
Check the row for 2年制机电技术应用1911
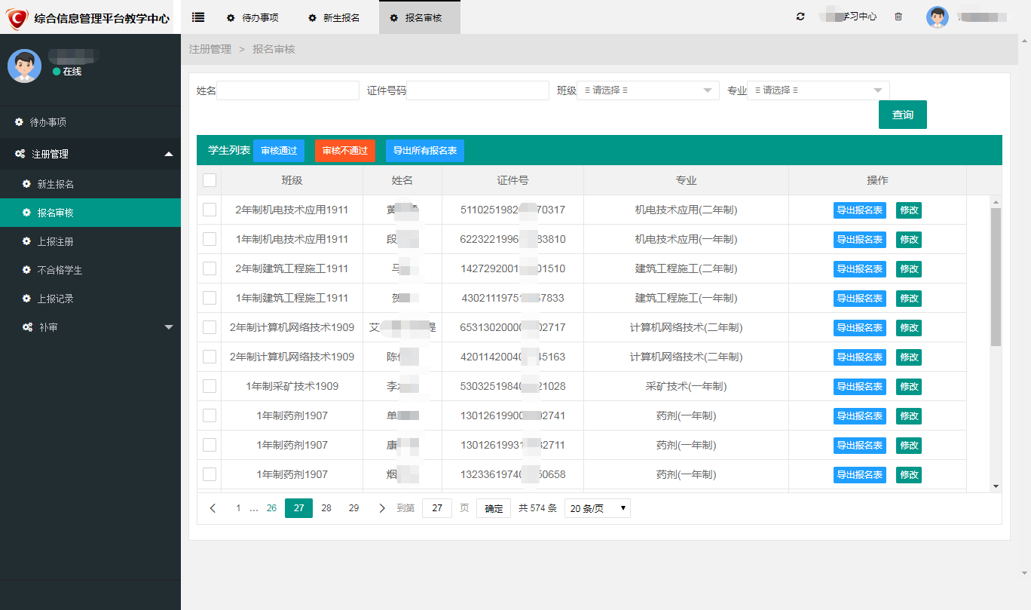[x=210, y=210]
